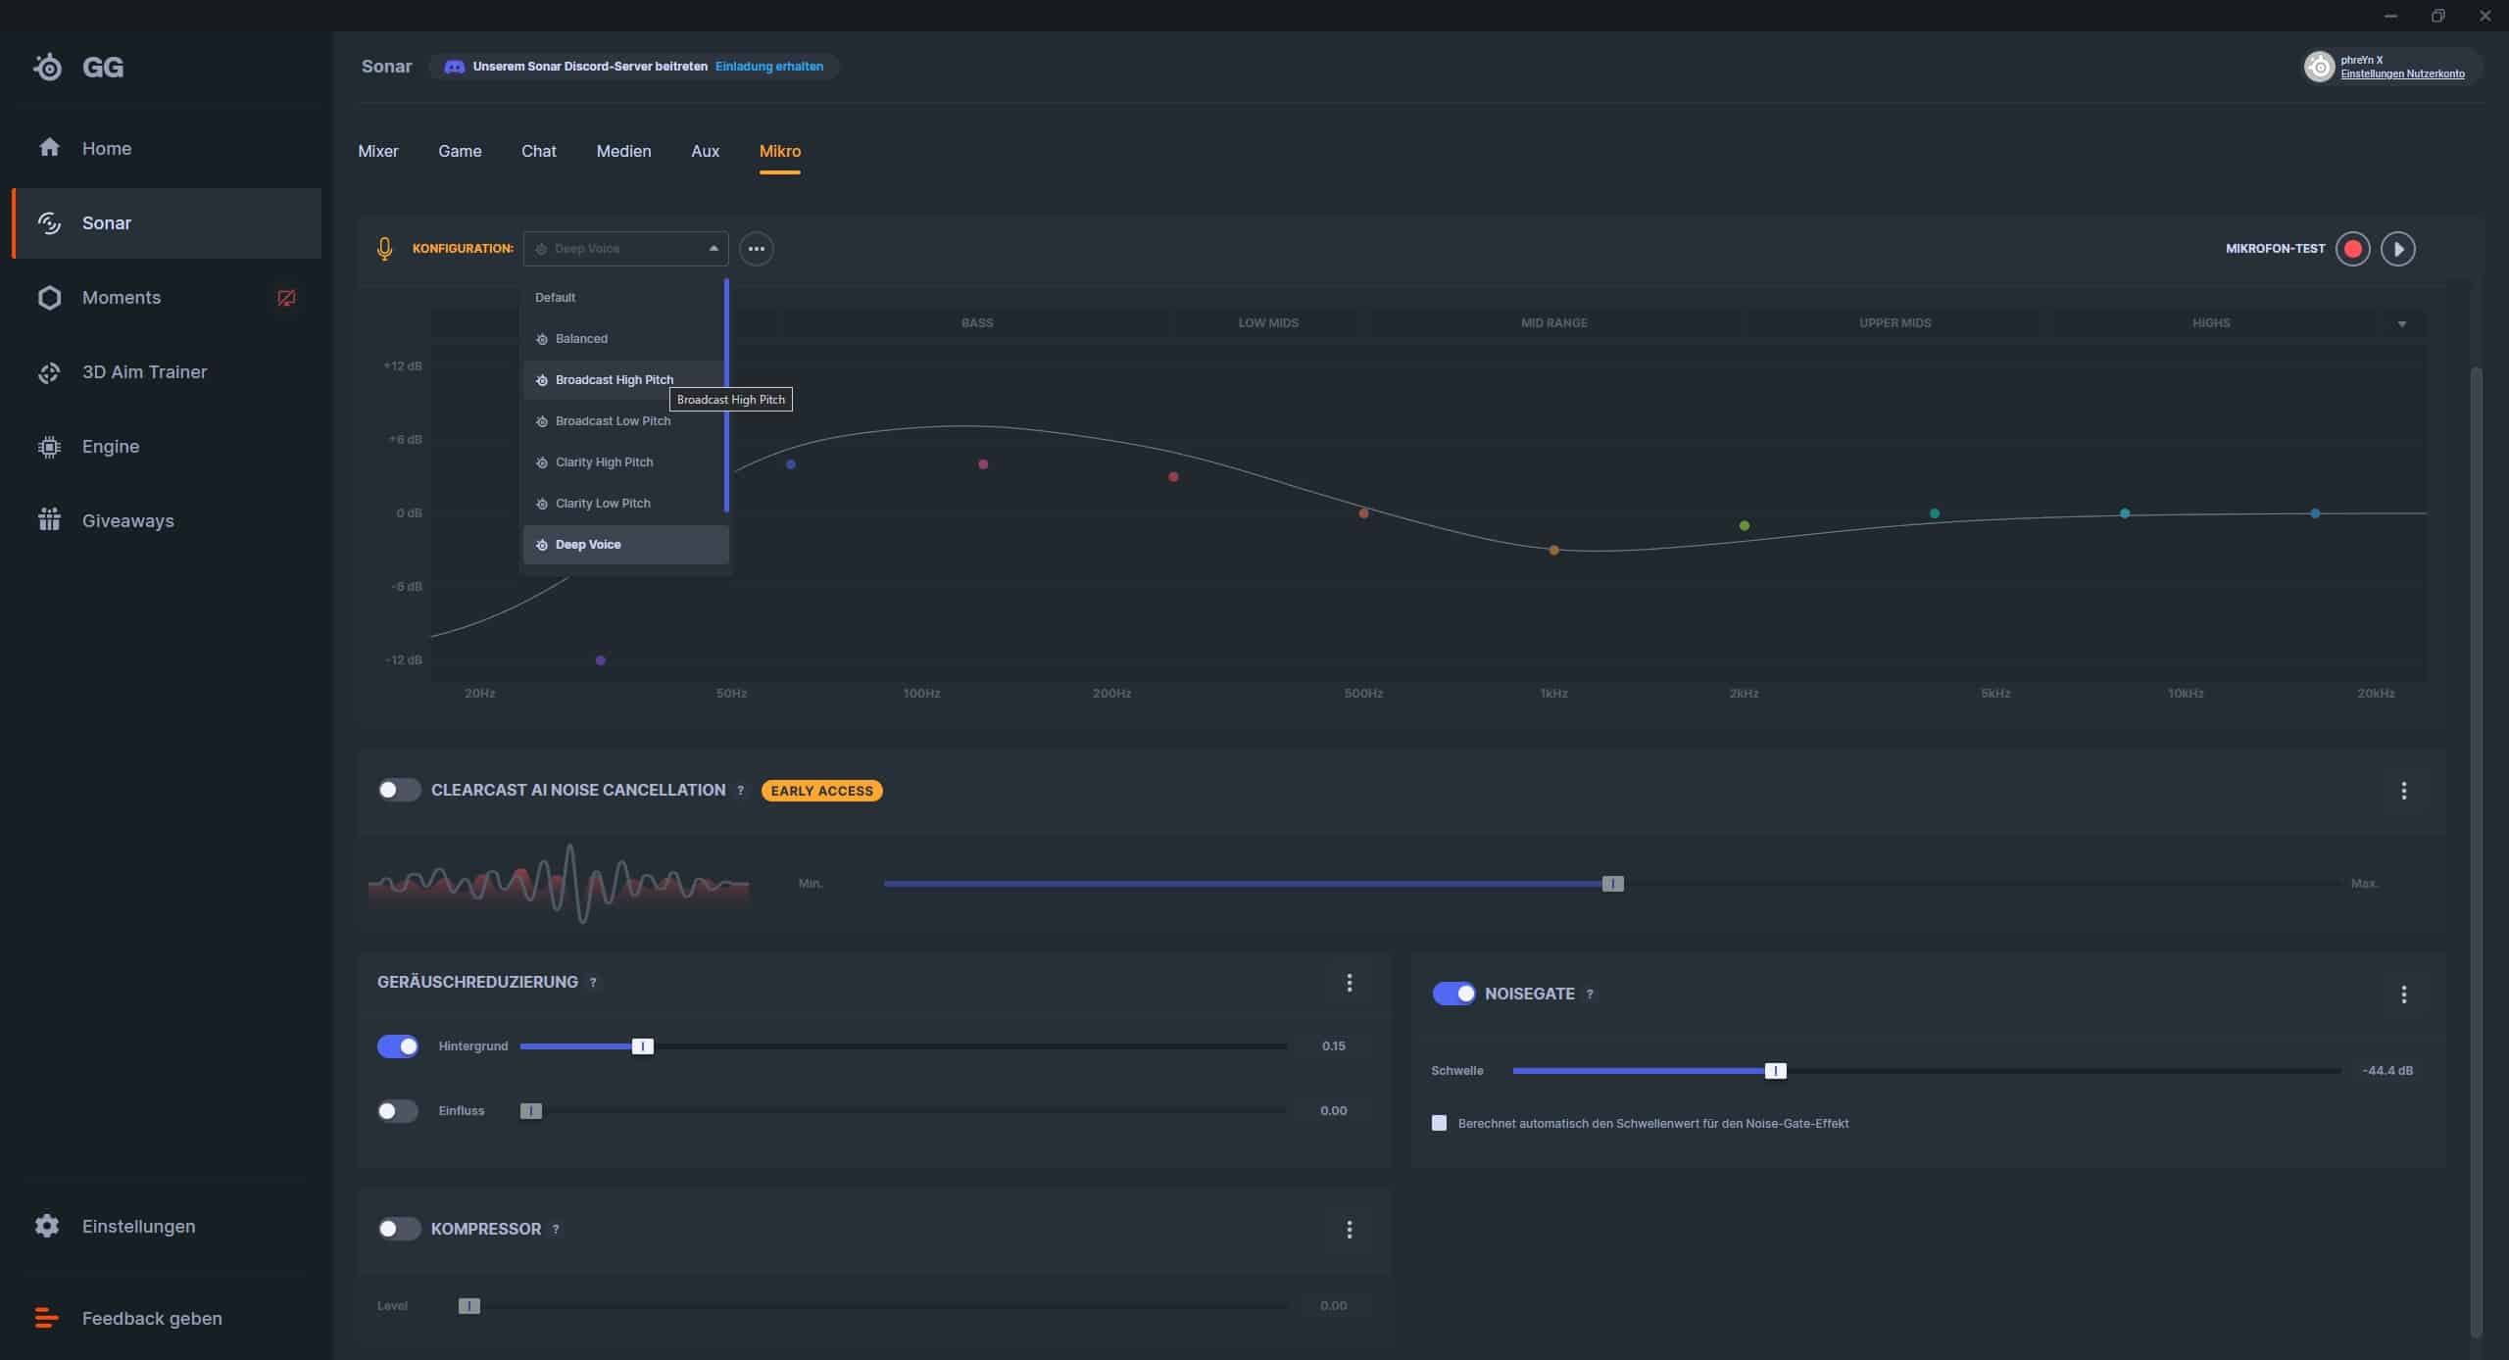This screenshot has height=1360, width=2509.
Task: Start microphone test recording button
Action: (x=2352, y=249)
